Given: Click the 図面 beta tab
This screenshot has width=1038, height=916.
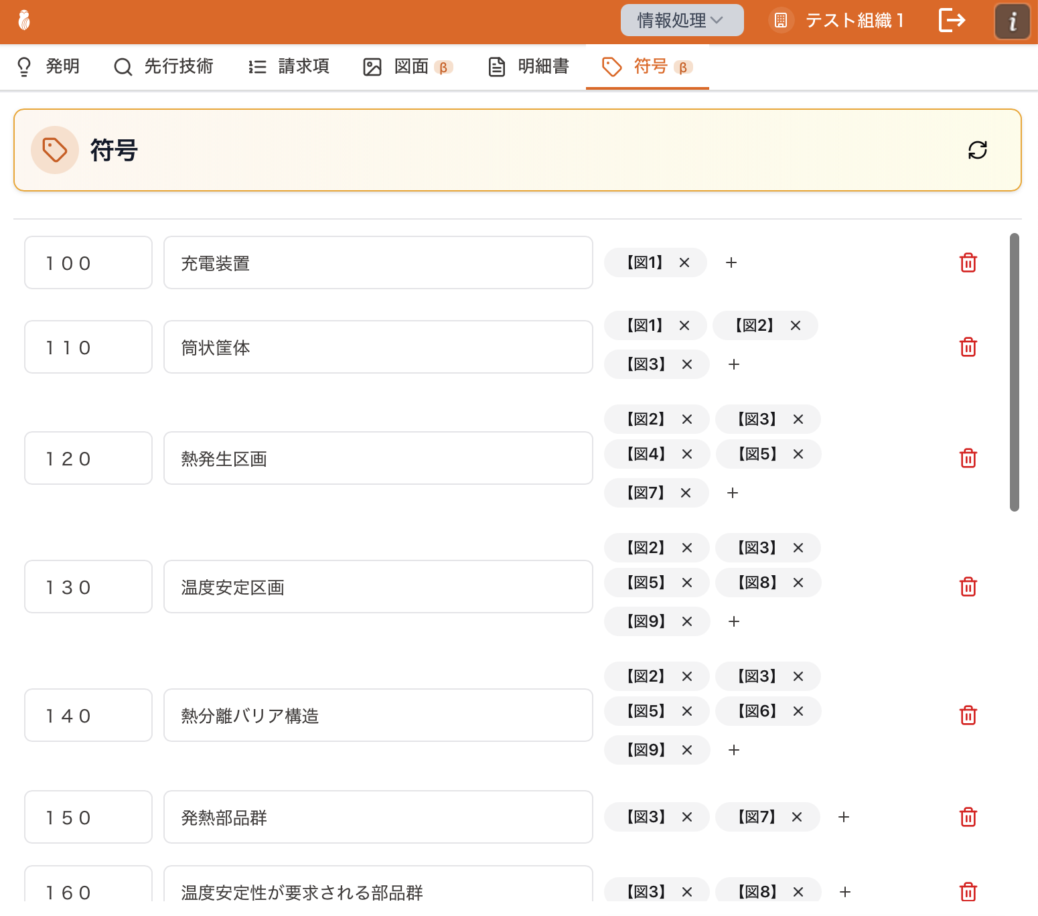Looking at the screenshot, I should pos(408,66).
